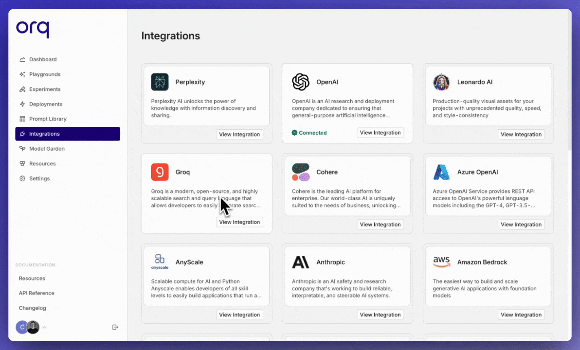
Task: Click the Amazon Bedrock card title
Action: click(482, 262)
